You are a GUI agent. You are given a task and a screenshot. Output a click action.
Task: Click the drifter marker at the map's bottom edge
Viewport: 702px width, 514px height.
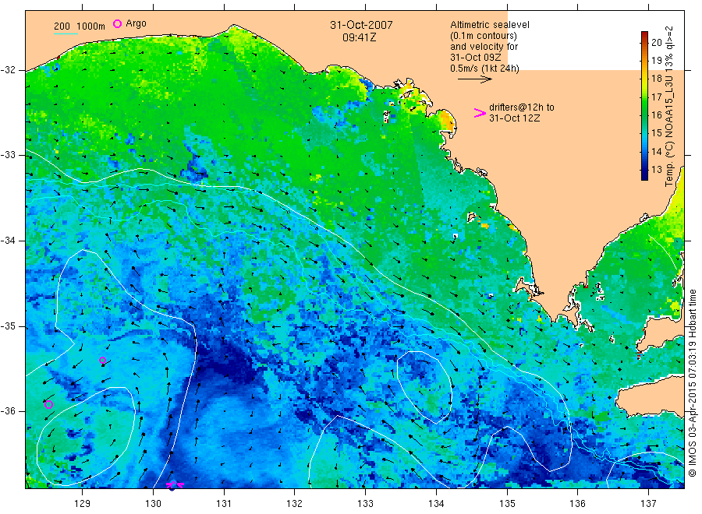(175, 485)
